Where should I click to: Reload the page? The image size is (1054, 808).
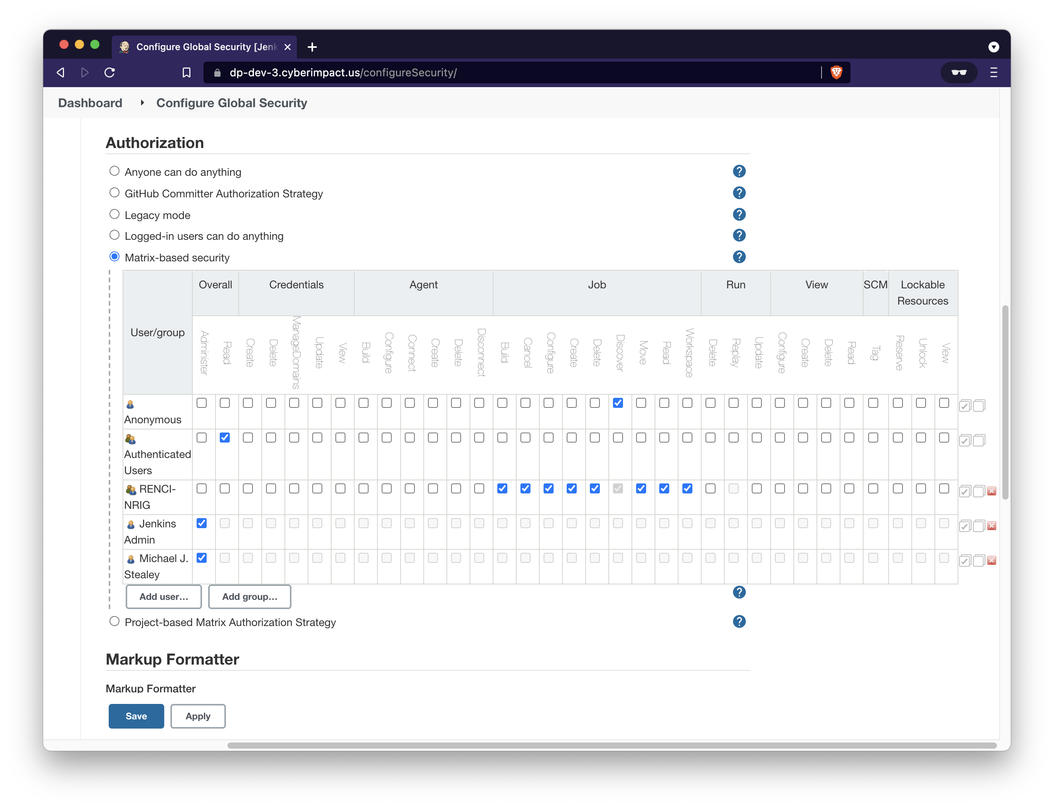pyautogui.click(x=109, y=72)
